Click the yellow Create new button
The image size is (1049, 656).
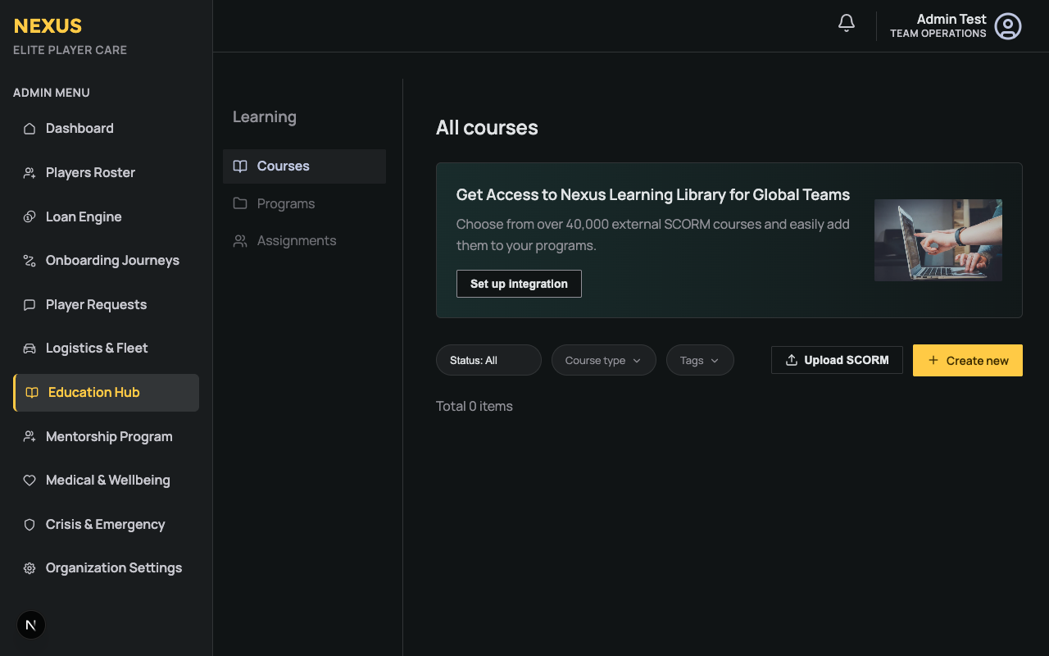click(x=968, y=361)
